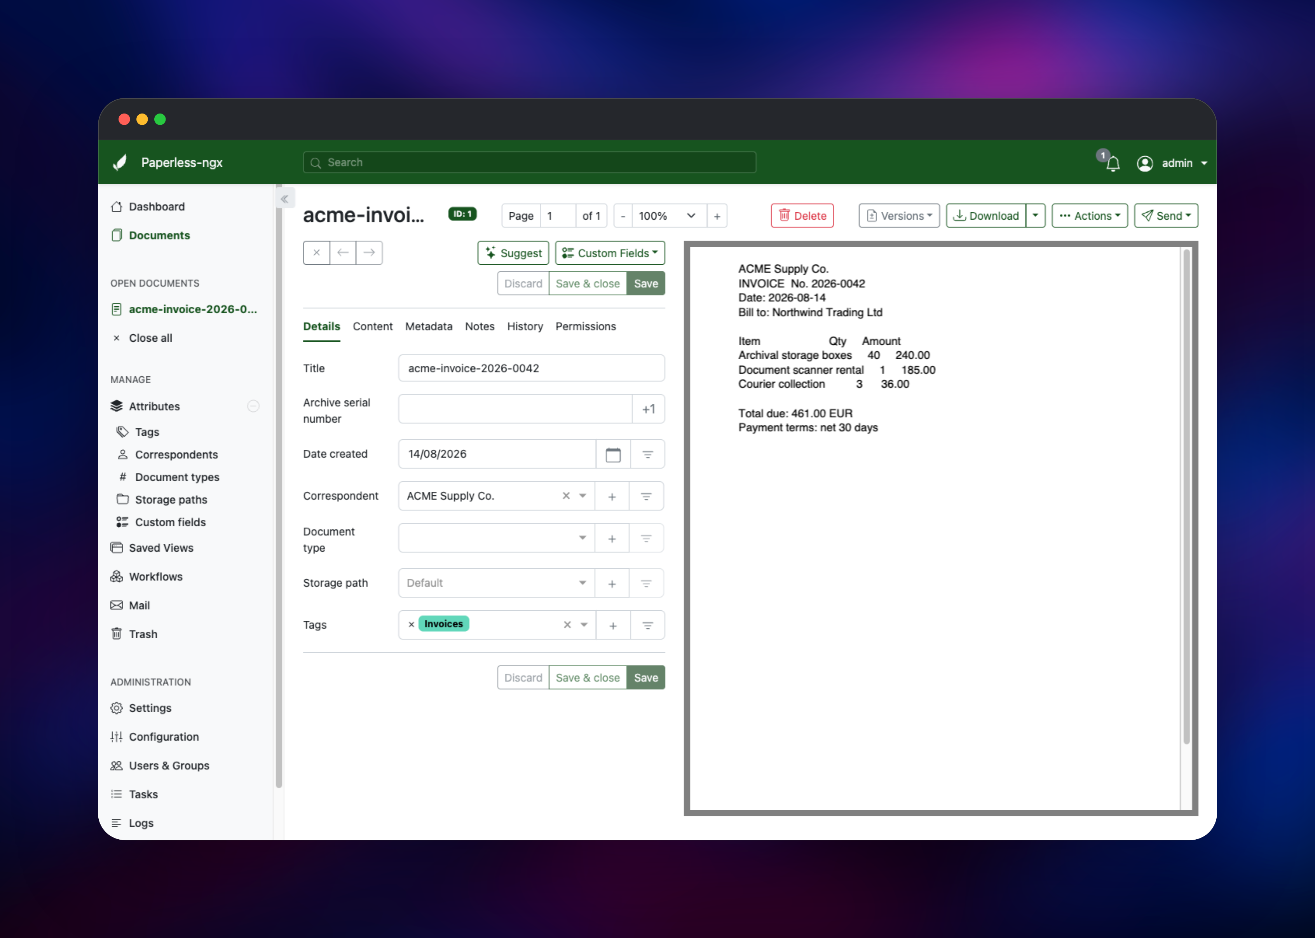Click the red Delete button

pyautogui.click(x=802, y=216)
